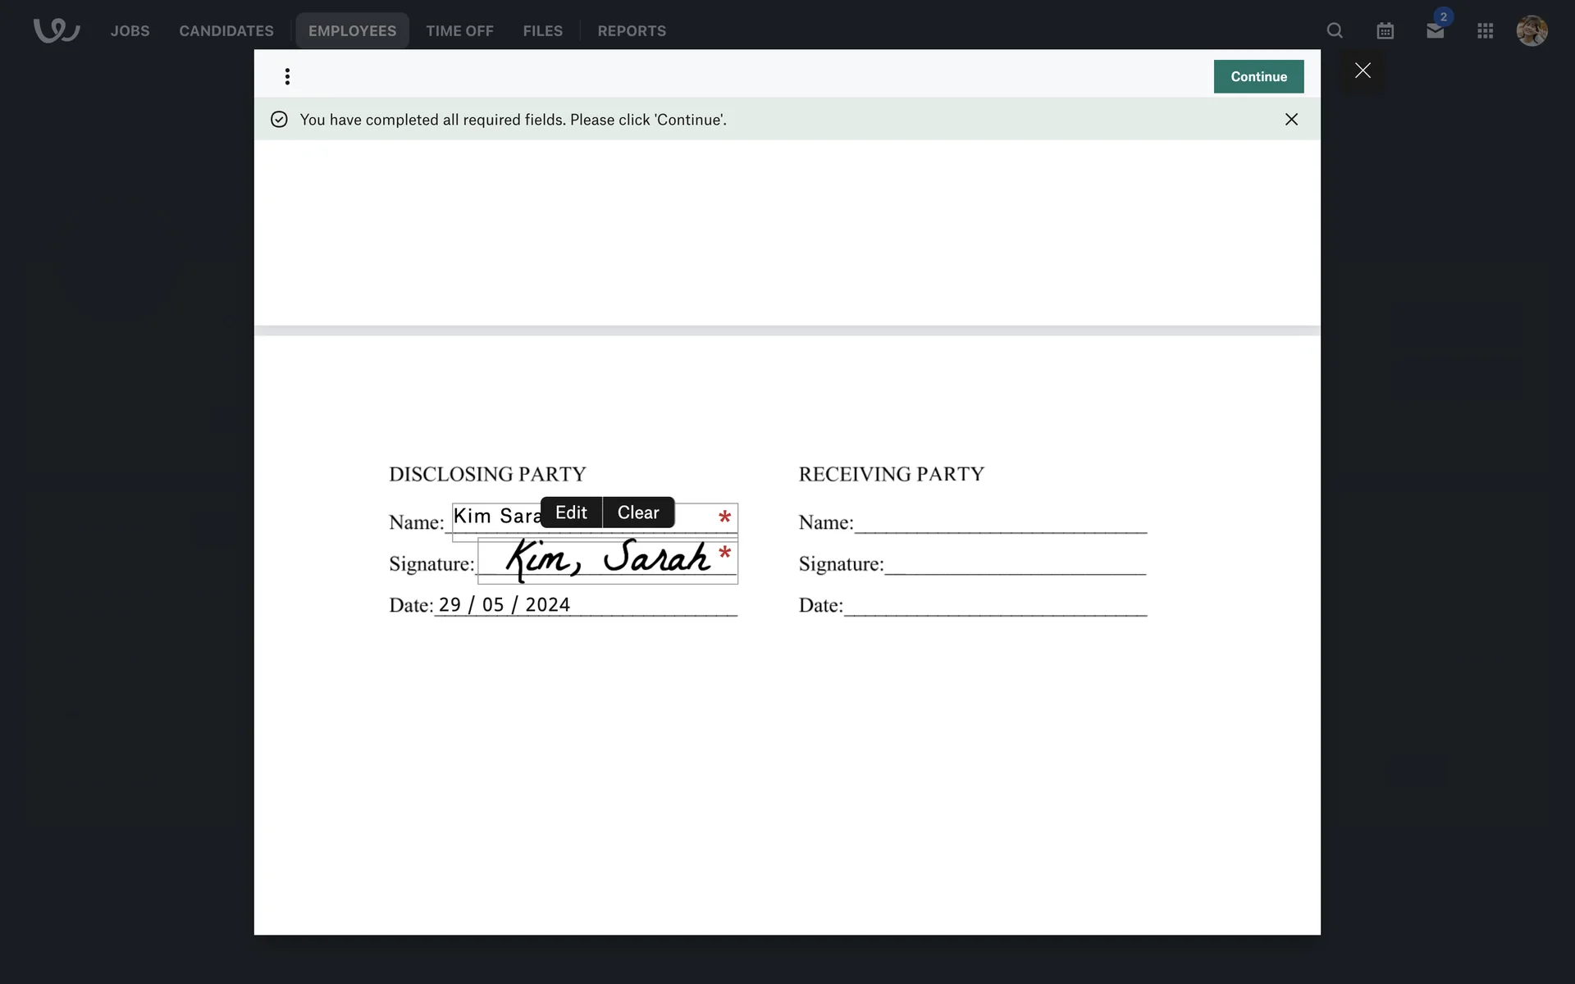The height and width of the screenshot is (984, 1575).
Task: Open the inbox mail icon
Action: 1435,31
